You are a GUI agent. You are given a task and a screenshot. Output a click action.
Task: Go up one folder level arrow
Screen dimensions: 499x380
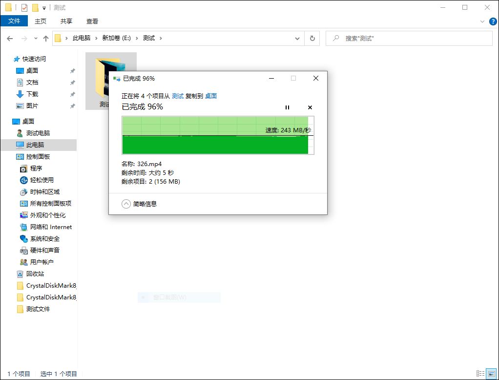tap(46, 39)
